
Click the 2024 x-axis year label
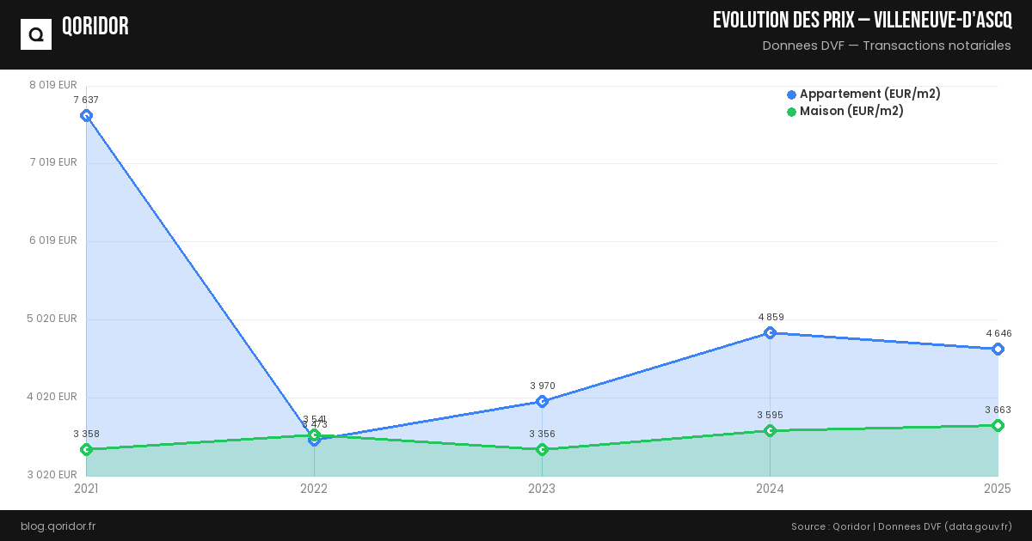[x=770, y=489]
